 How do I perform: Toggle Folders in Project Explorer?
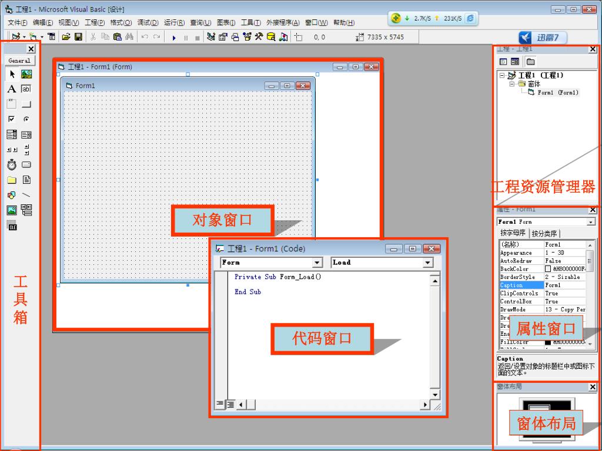[x=530, y=62]
